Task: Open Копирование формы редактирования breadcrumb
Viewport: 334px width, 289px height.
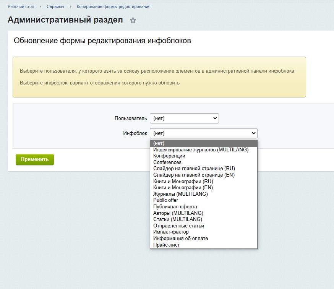Action: tap(113, 6)
